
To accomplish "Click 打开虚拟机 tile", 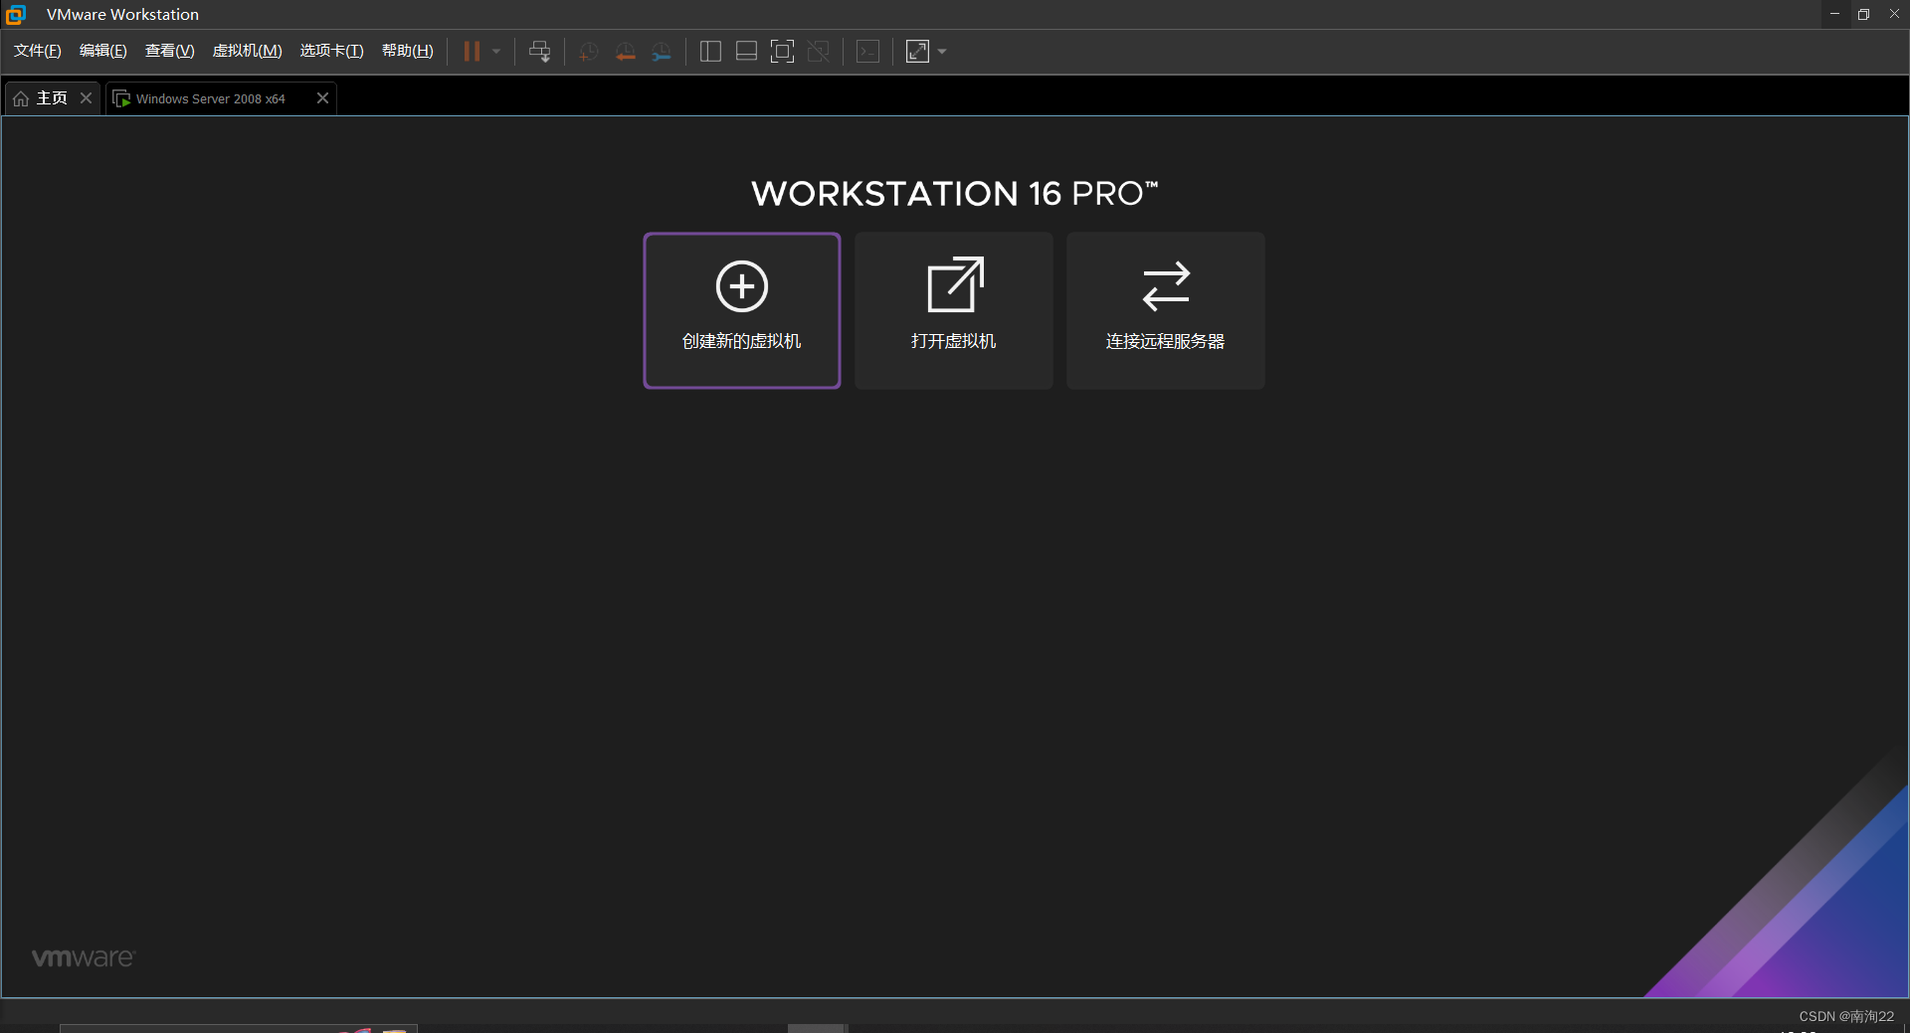I will tap(954, 310).
